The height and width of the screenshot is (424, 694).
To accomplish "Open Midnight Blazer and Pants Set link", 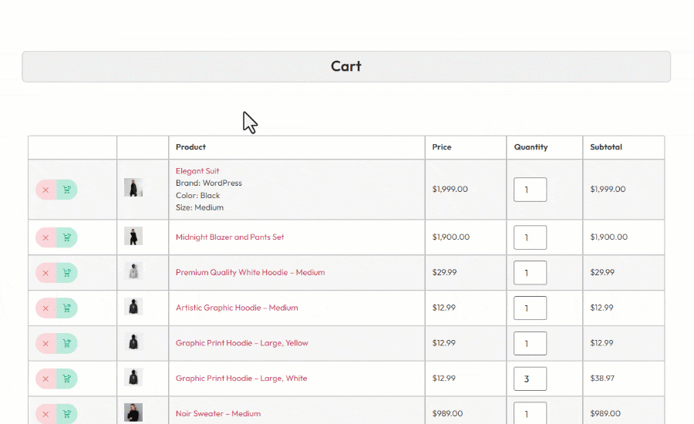I will 230,237.
